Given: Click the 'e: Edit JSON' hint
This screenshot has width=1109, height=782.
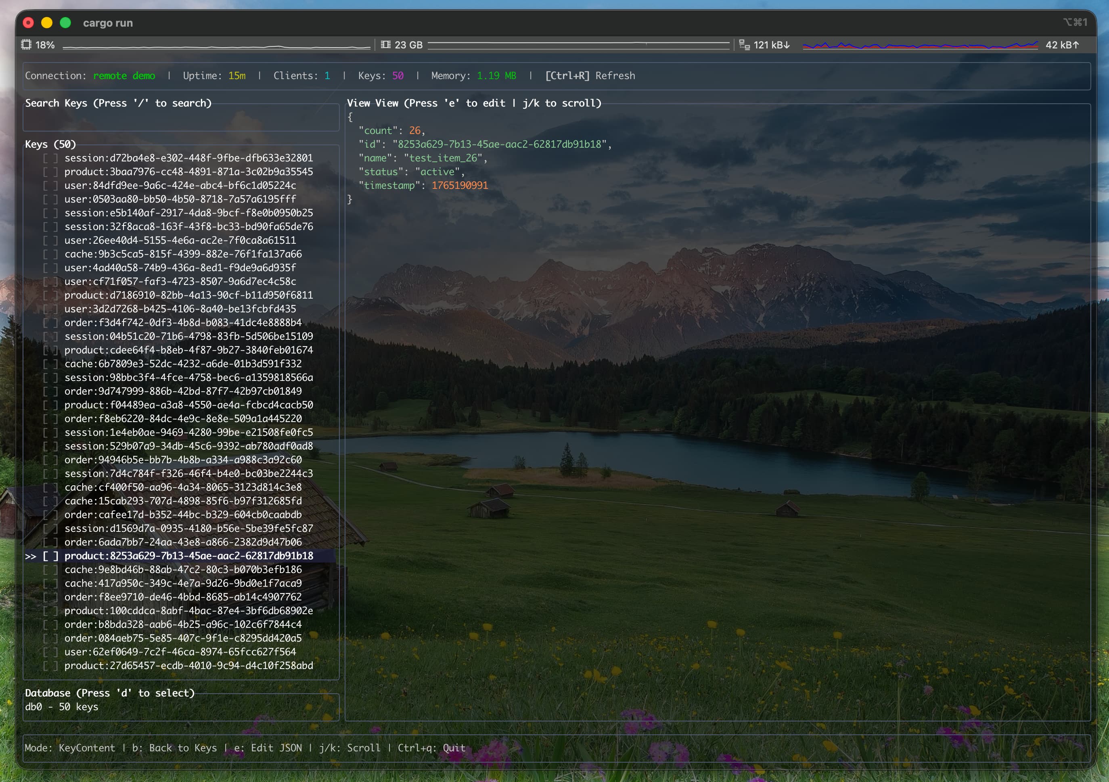Looking at the screenshot, I should pyautogui.click(x=268, y=748).
